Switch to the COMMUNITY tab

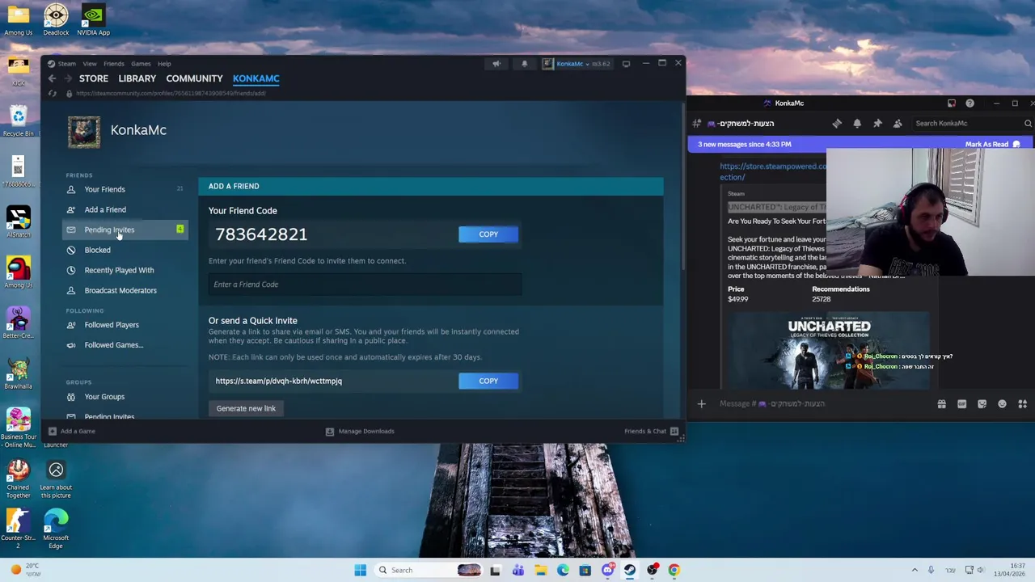coord(194,78)
